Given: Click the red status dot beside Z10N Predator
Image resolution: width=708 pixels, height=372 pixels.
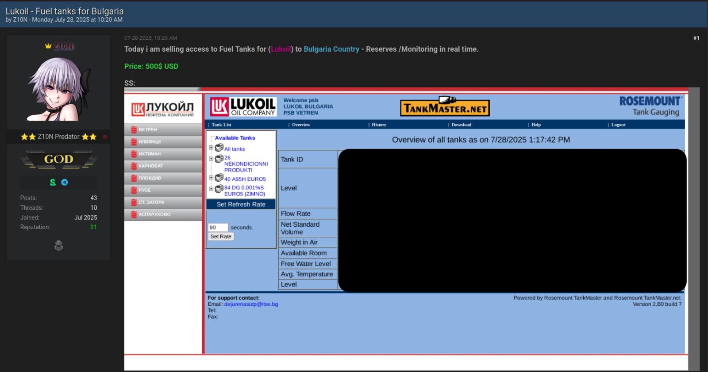Looking at the screenshot, I should tap(105, 137).
